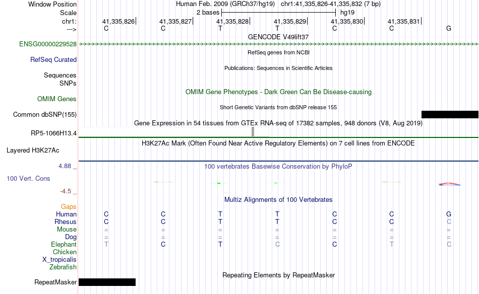Click the hg19 label beside the scale bar

[347, 13]
